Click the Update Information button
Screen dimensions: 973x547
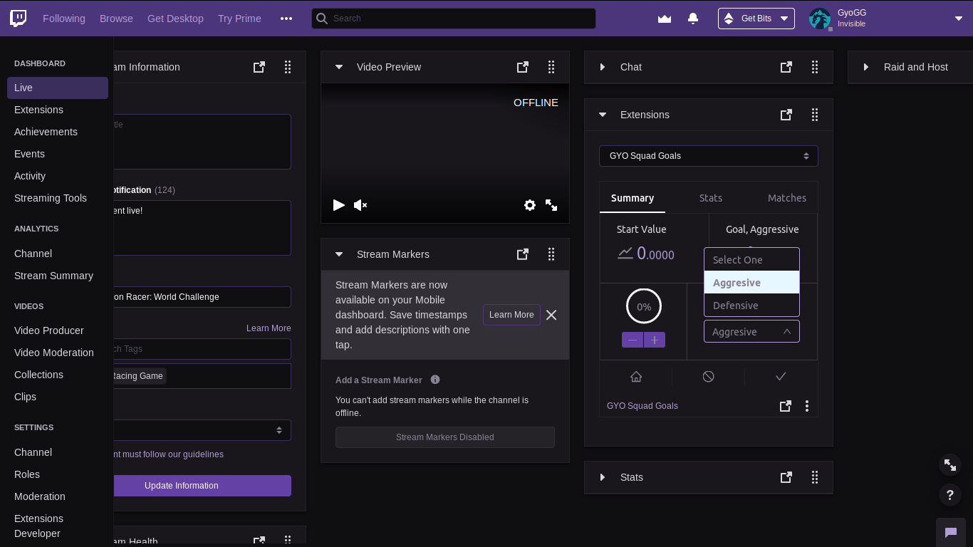202,486
